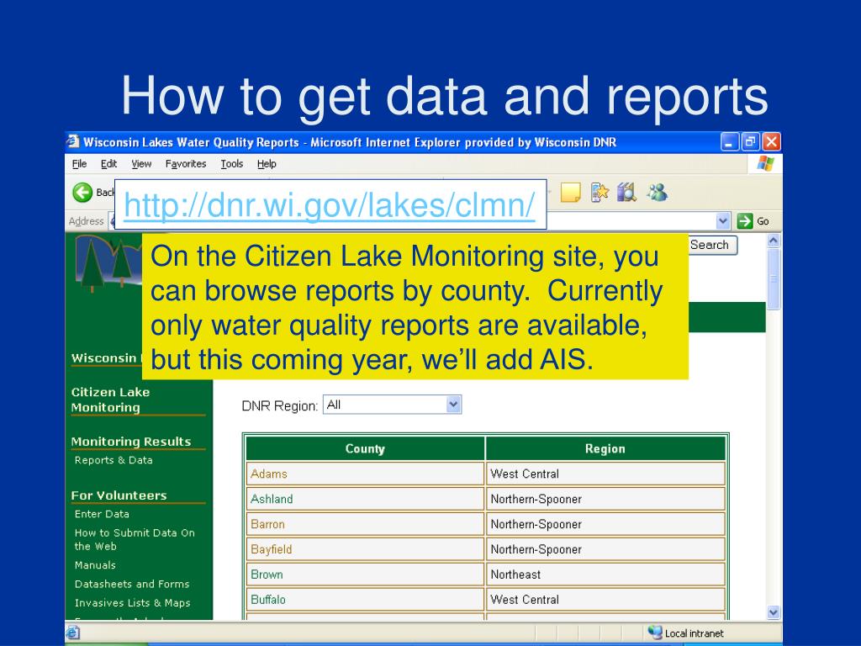
Task: Minimize the Internet Explorer window
Action: pos(729,142)
